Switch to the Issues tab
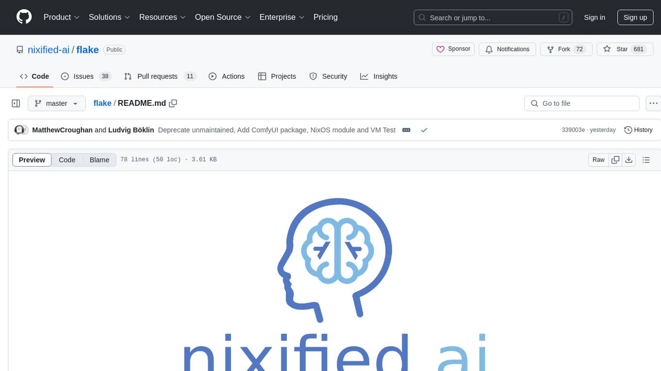661x371 pixels. pos(86,76)
